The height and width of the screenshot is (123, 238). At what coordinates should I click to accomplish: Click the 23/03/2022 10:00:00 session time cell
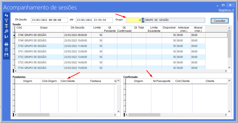pyautogui.click(x=77, y=41)
